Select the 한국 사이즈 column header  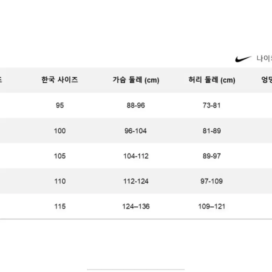click(60, 80)
